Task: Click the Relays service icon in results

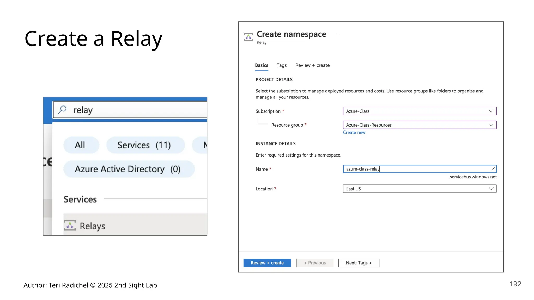Action: pos(70,225)
